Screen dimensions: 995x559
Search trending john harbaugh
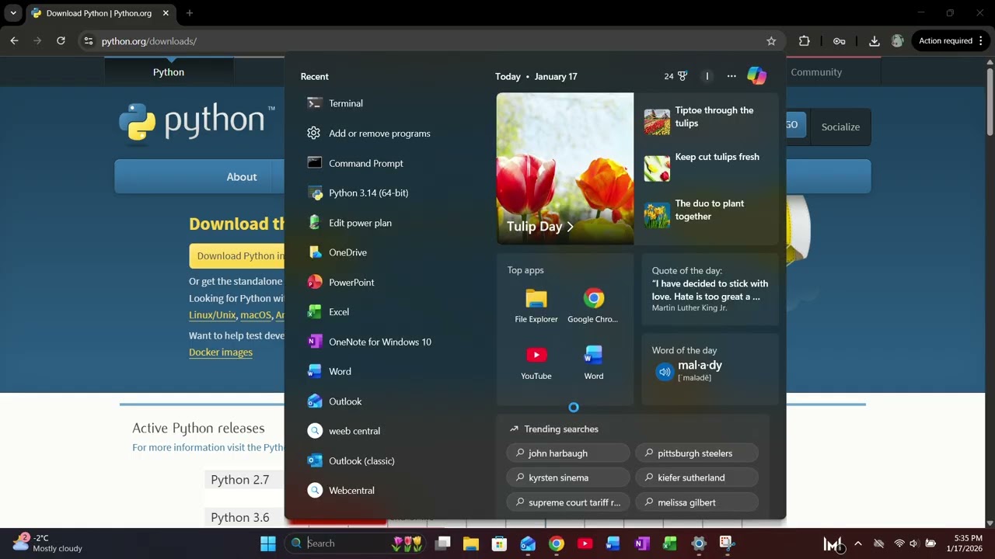tap(568, 453)
